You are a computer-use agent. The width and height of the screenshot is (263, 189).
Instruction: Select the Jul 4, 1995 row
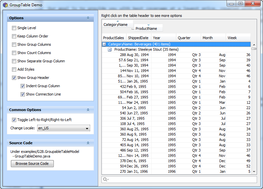point(176,124)
